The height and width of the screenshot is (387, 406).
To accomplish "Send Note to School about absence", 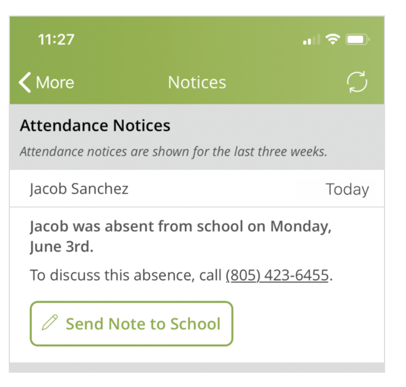I will click(131, 323).
